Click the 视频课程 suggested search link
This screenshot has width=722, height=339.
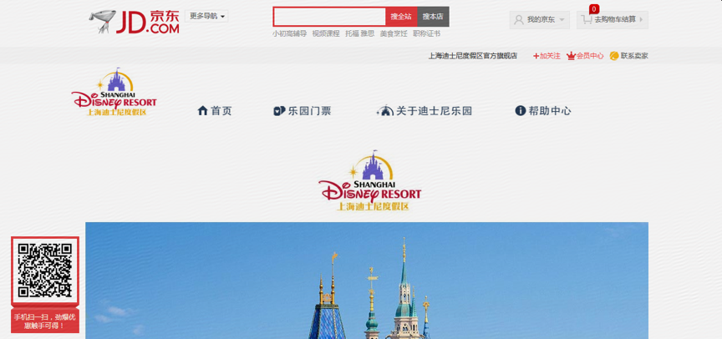click(x=326, y=33)
